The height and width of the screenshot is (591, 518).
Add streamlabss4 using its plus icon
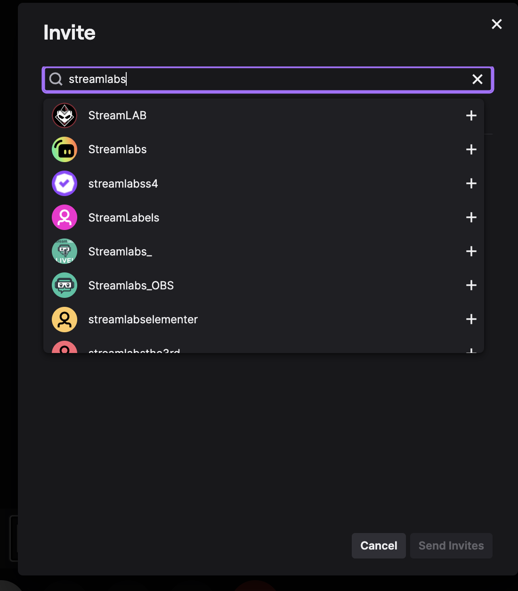(471, 183)
